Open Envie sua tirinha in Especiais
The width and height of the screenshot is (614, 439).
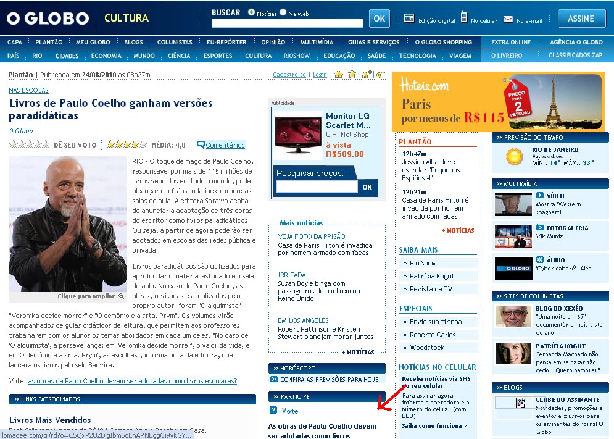(x=436, y=322)
